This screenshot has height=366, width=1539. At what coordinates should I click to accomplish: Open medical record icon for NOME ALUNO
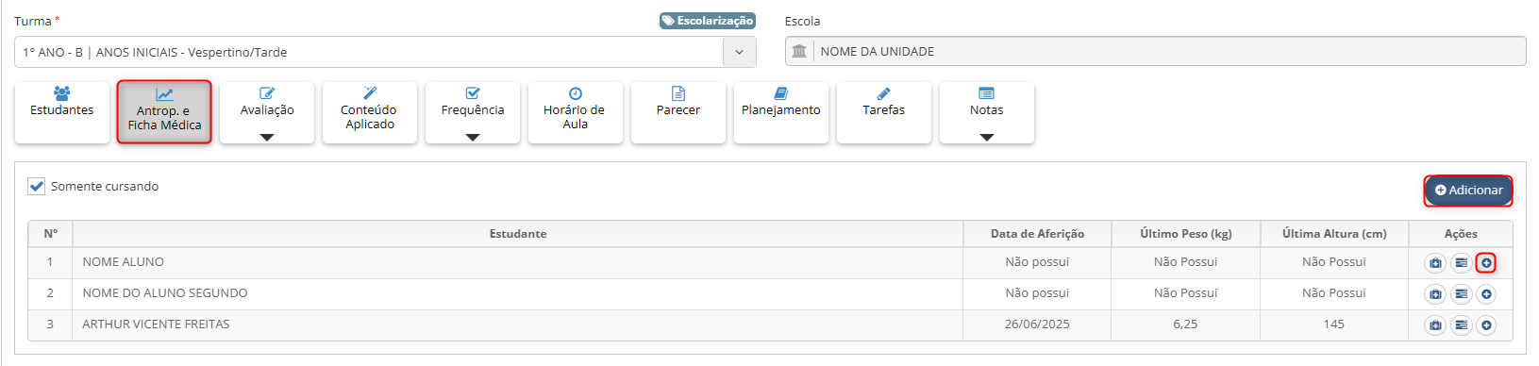tap(1435, 263)
